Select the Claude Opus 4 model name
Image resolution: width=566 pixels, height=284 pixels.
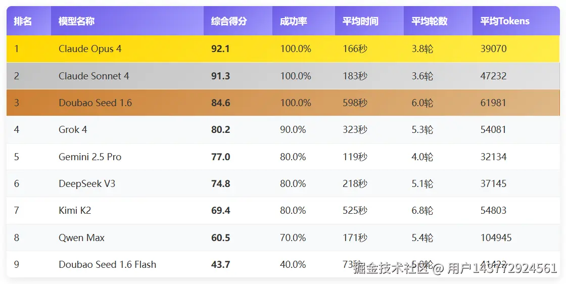coord(90,49)
